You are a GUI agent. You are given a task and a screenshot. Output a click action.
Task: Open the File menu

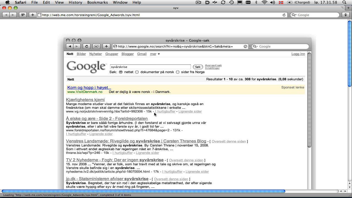[x=35, y=2]
